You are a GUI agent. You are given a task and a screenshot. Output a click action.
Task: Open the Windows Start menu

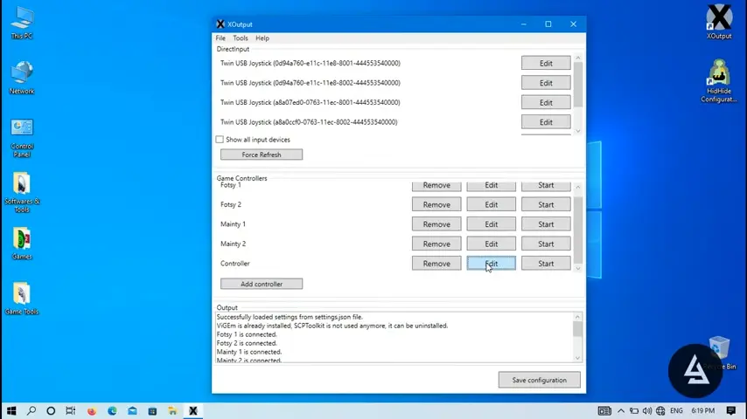(11, 411)
